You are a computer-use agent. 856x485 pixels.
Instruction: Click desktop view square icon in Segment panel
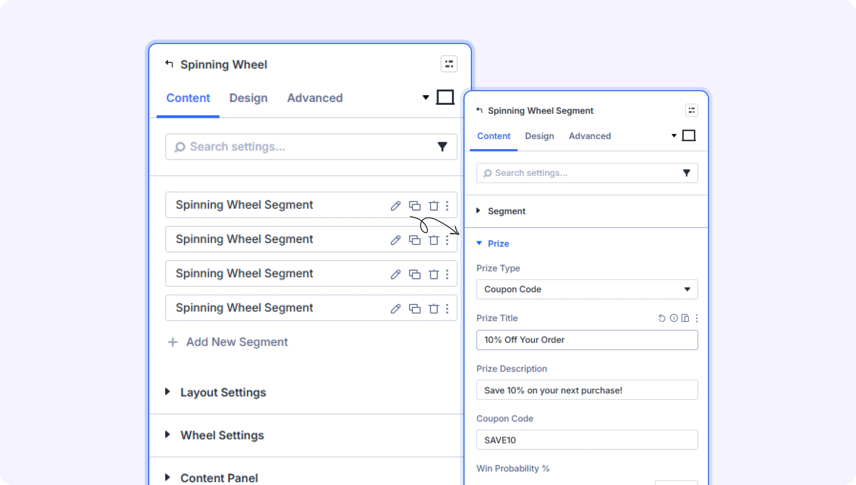689,136
